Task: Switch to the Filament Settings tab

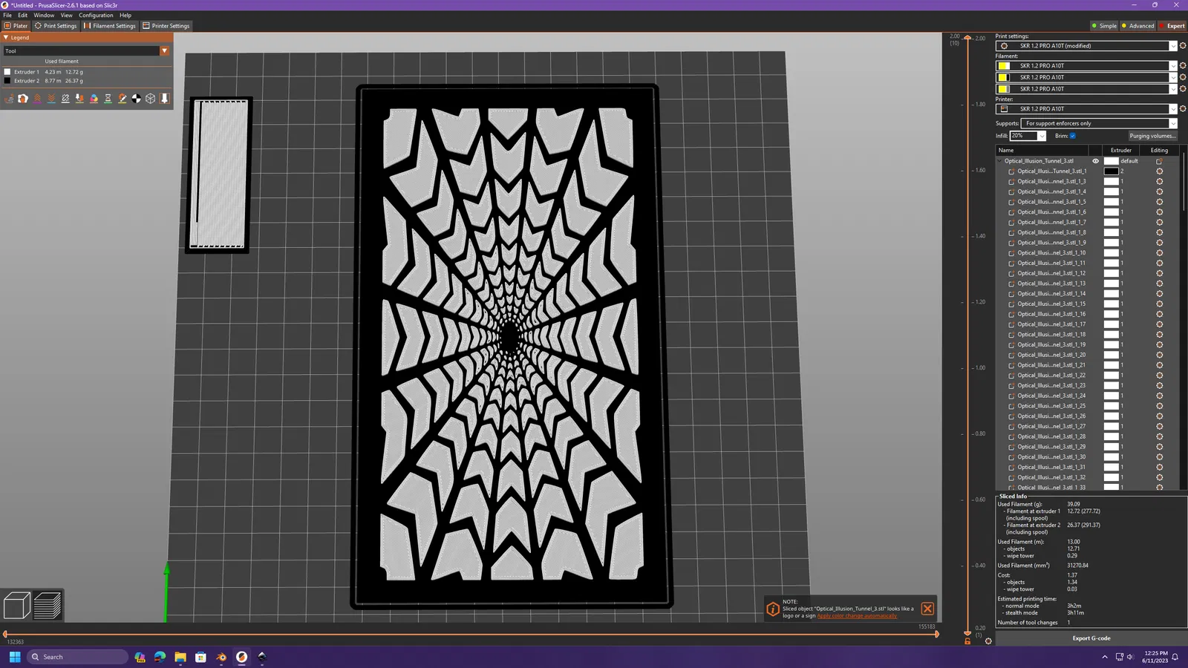Action: (110, 26)
